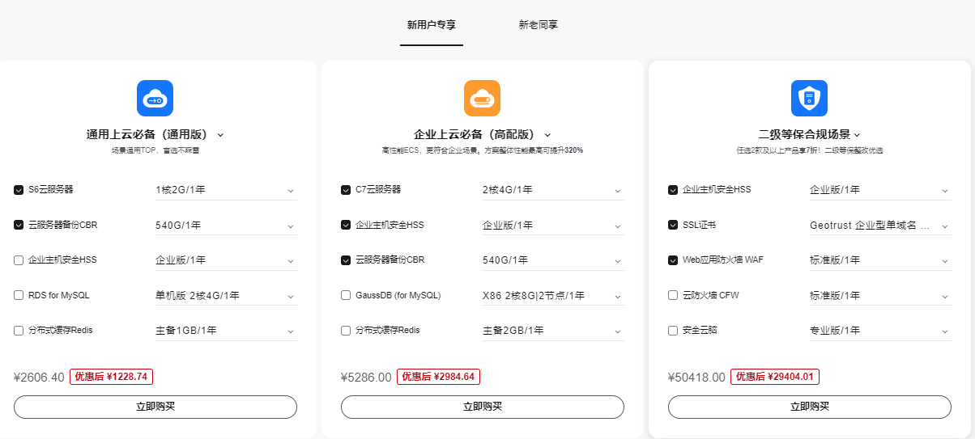Image resolution: width=975 pixels, height=439 pixels.
Task: Open 企业版/1年 dropdown in the 通用版 card
Action: 226,260
